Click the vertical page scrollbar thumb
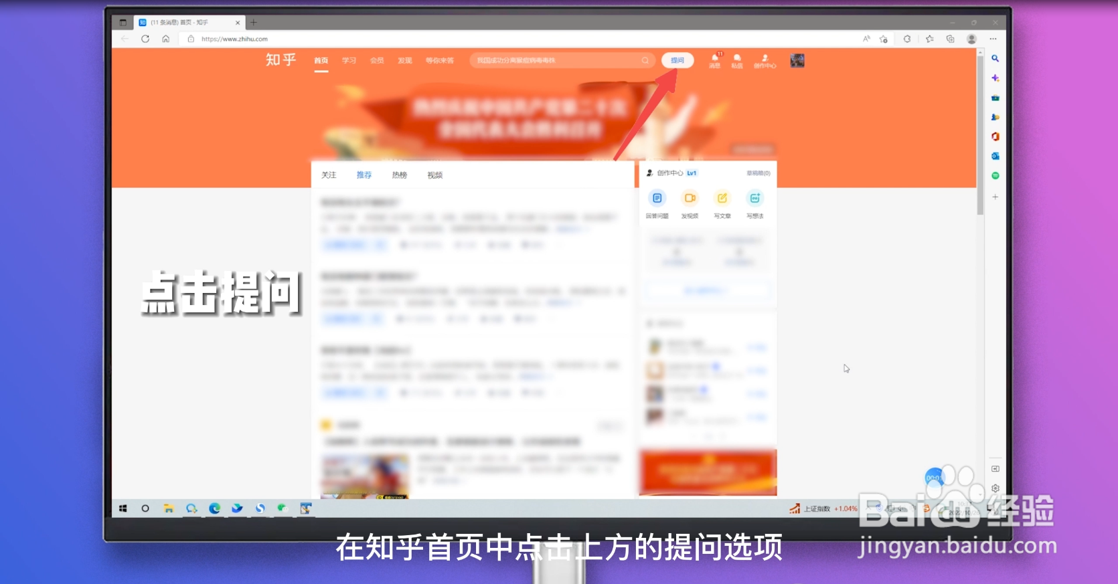The width and height of the screenshot is (1118, 584). [980, 134]
